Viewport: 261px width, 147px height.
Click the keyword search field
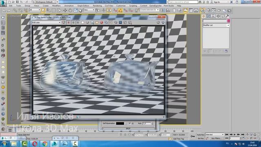tap(183, 2)
